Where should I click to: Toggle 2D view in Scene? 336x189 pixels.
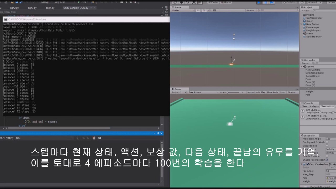click(198, 10)
